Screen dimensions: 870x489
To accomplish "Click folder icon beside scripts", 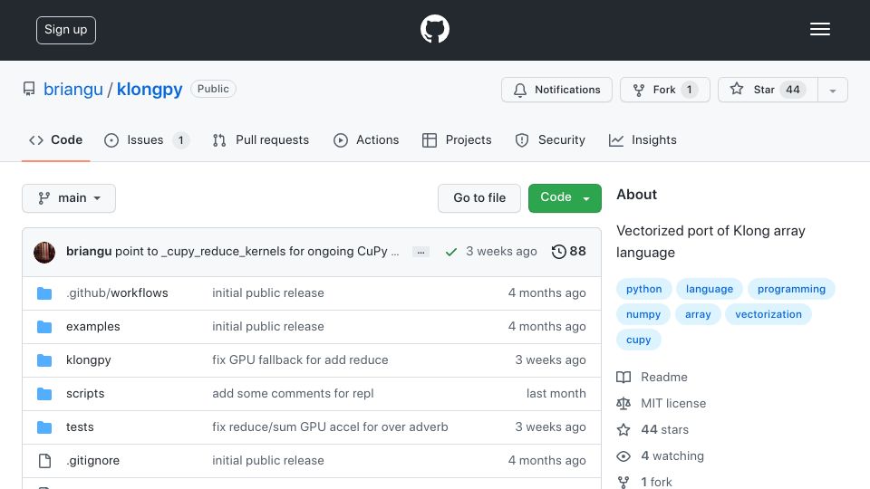I will (44, 394).
